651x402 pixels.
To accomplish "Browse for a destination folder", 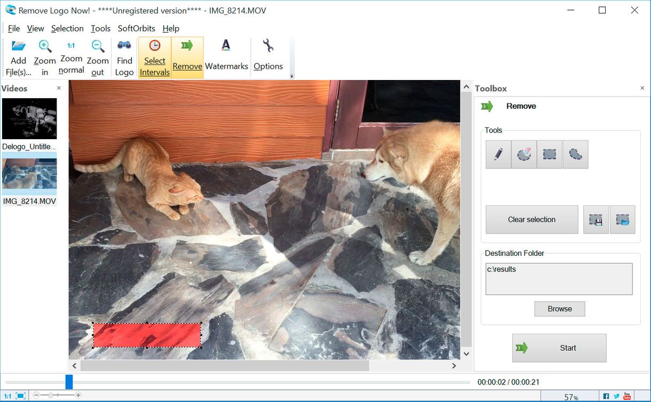I will click(x=559, y=309).
